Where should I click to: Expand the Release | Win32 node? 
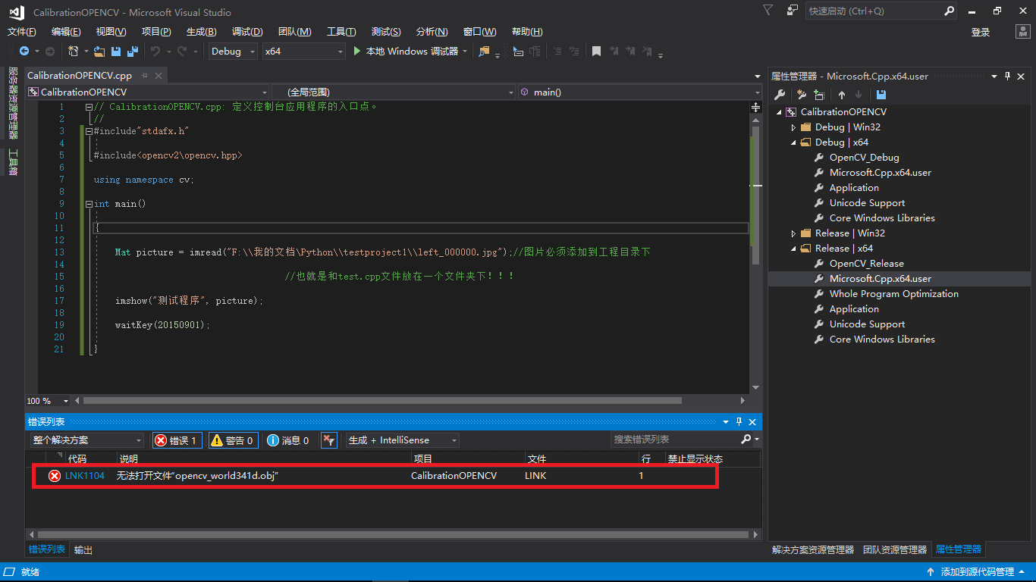tap(794, 233)
